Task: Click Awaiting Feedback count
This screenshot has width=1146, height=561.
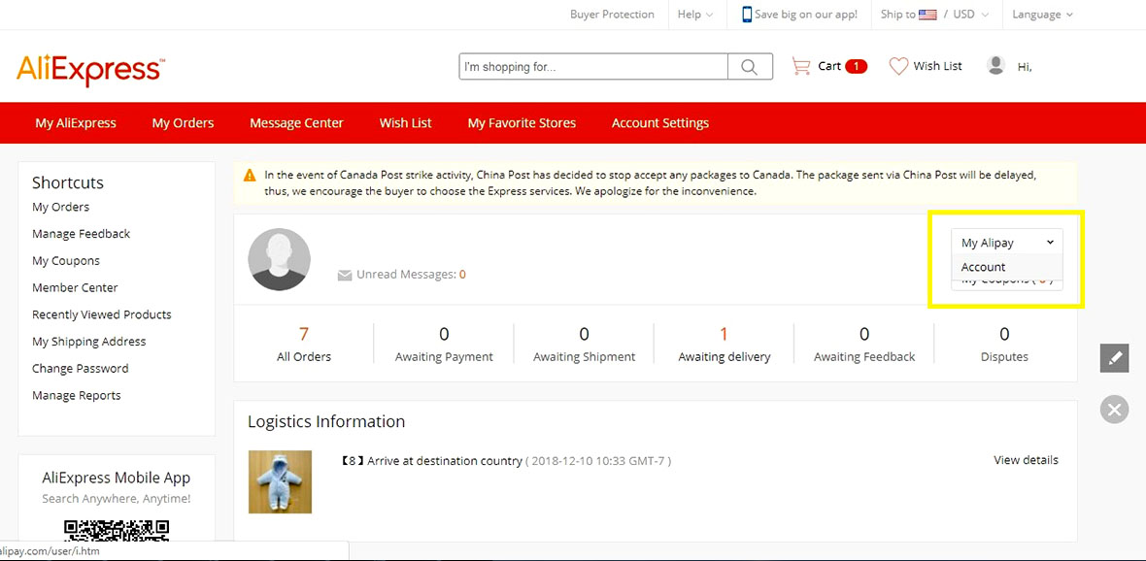Action: pos(864,335)
